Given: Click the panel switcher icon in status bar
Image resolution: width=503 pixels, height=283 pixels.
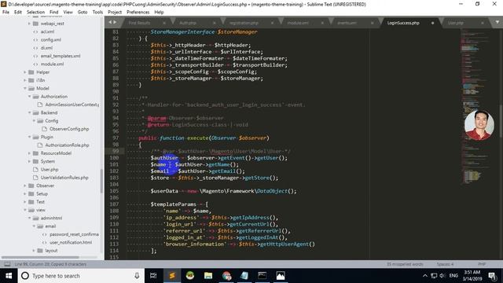Looking at the screenshot, I should pyautogui.click(x=7, y=264).
